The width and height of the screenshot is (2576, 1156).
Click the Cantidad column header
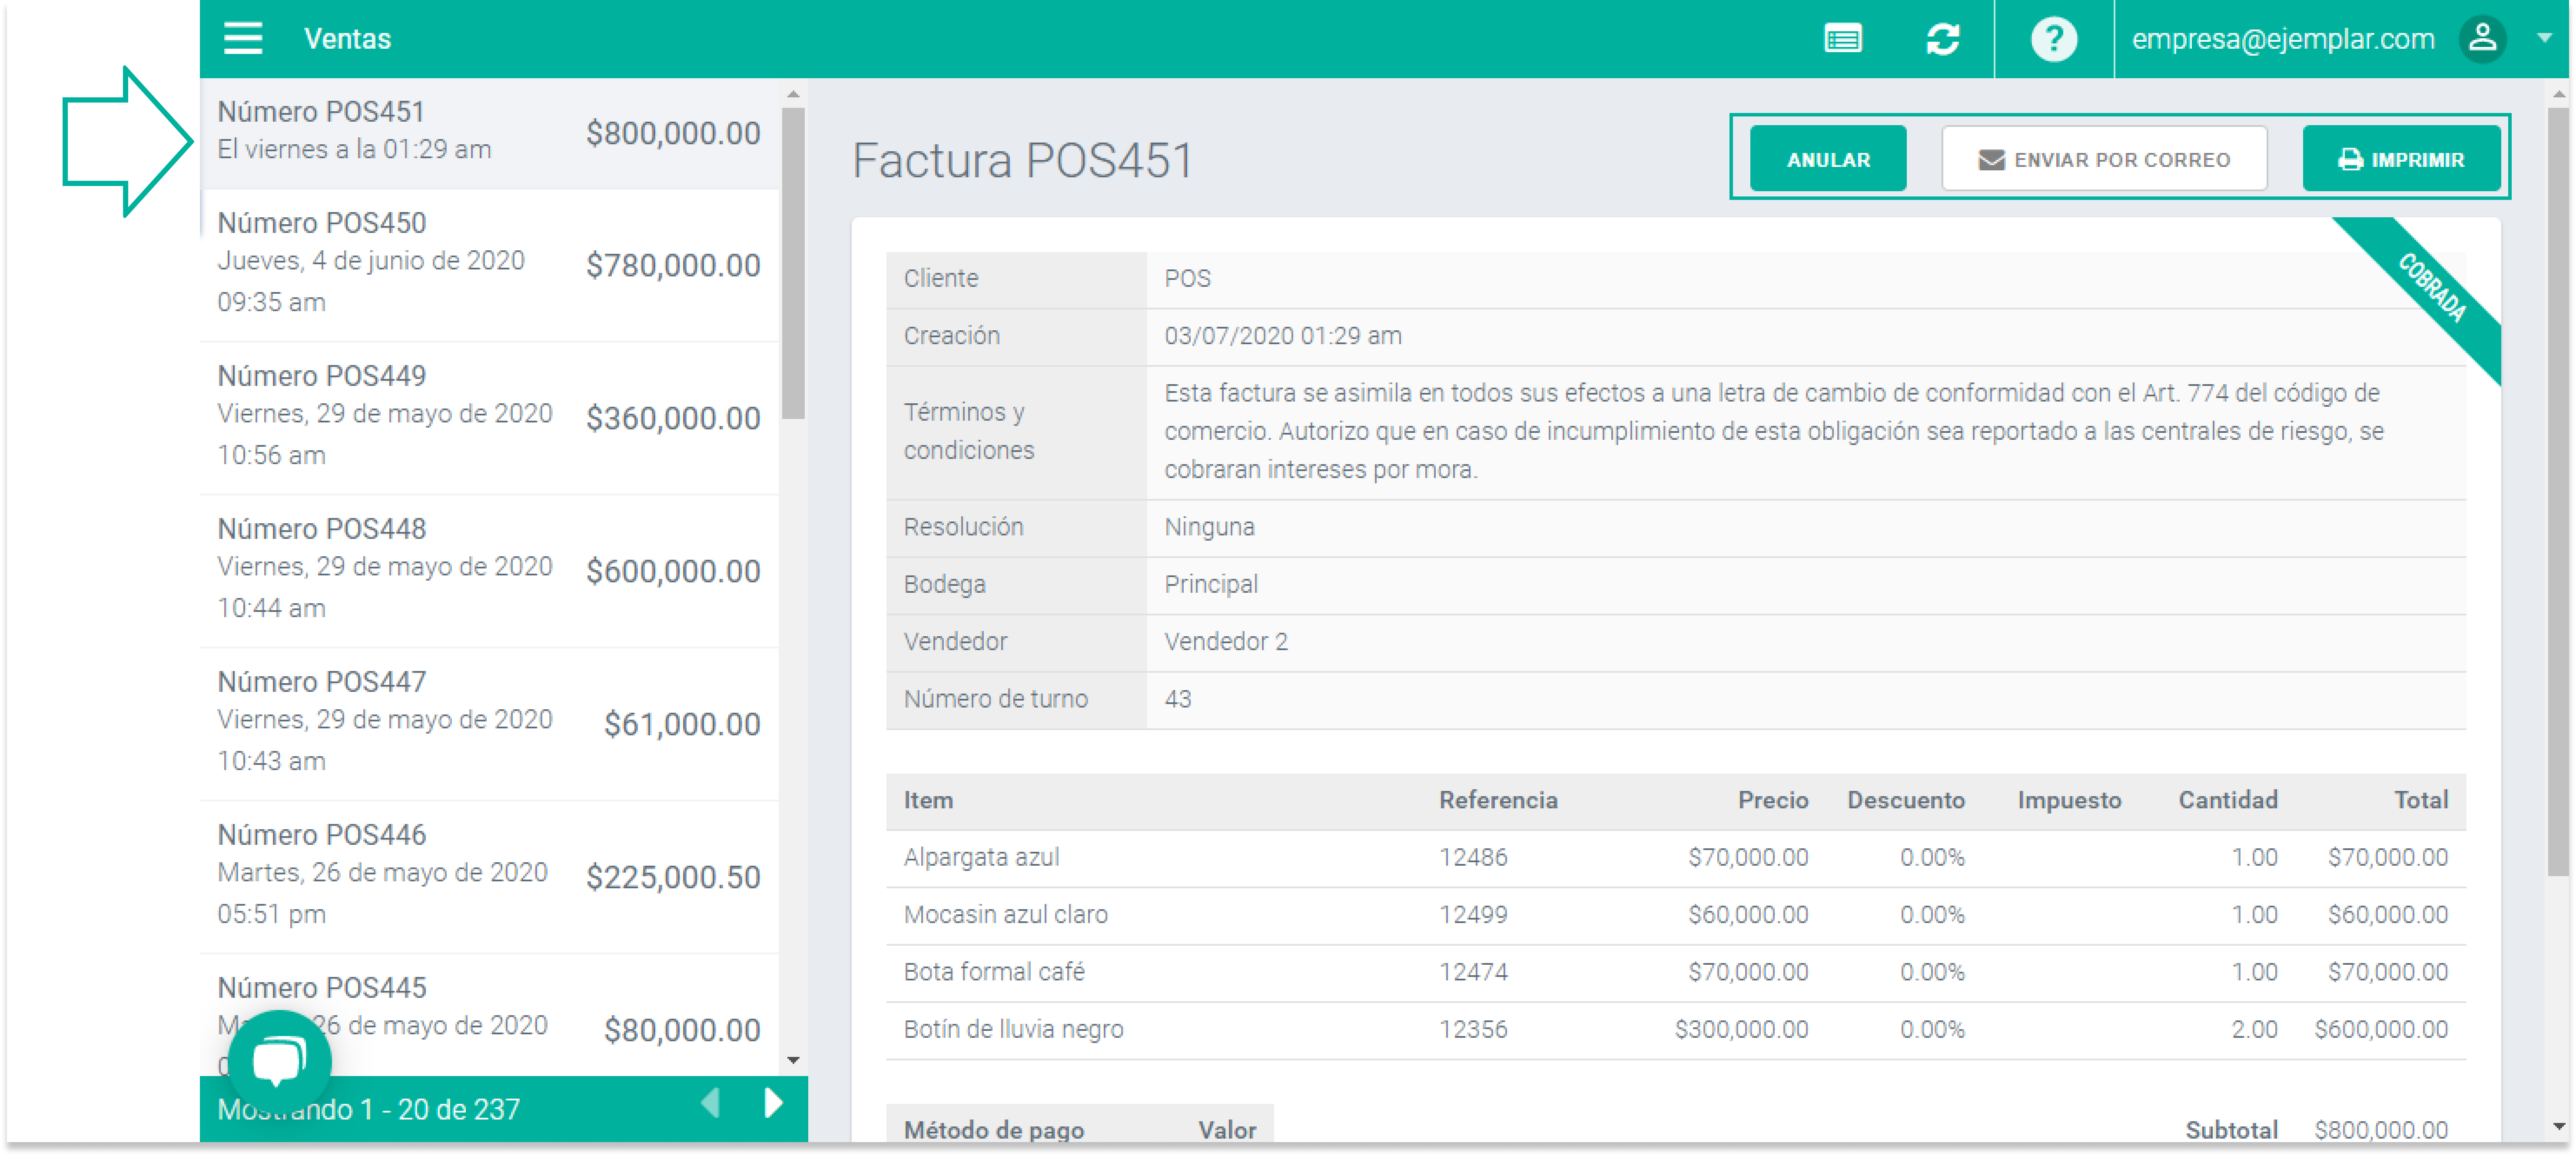click(x=2227, y=800)
